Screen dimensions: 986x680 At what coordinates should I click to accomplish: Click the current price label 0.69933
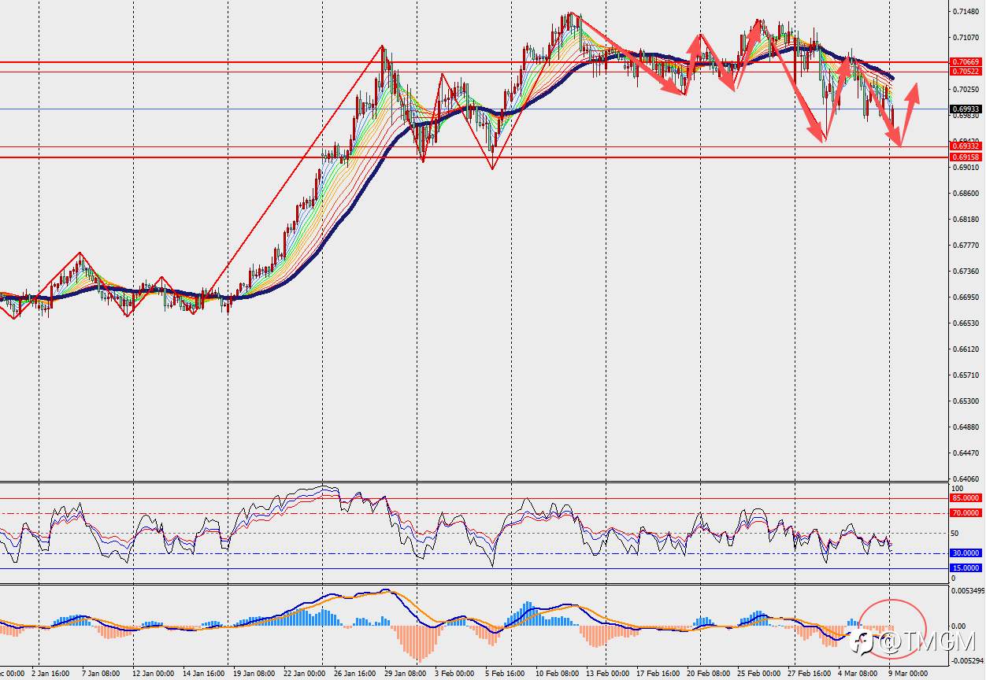(965, 109)
